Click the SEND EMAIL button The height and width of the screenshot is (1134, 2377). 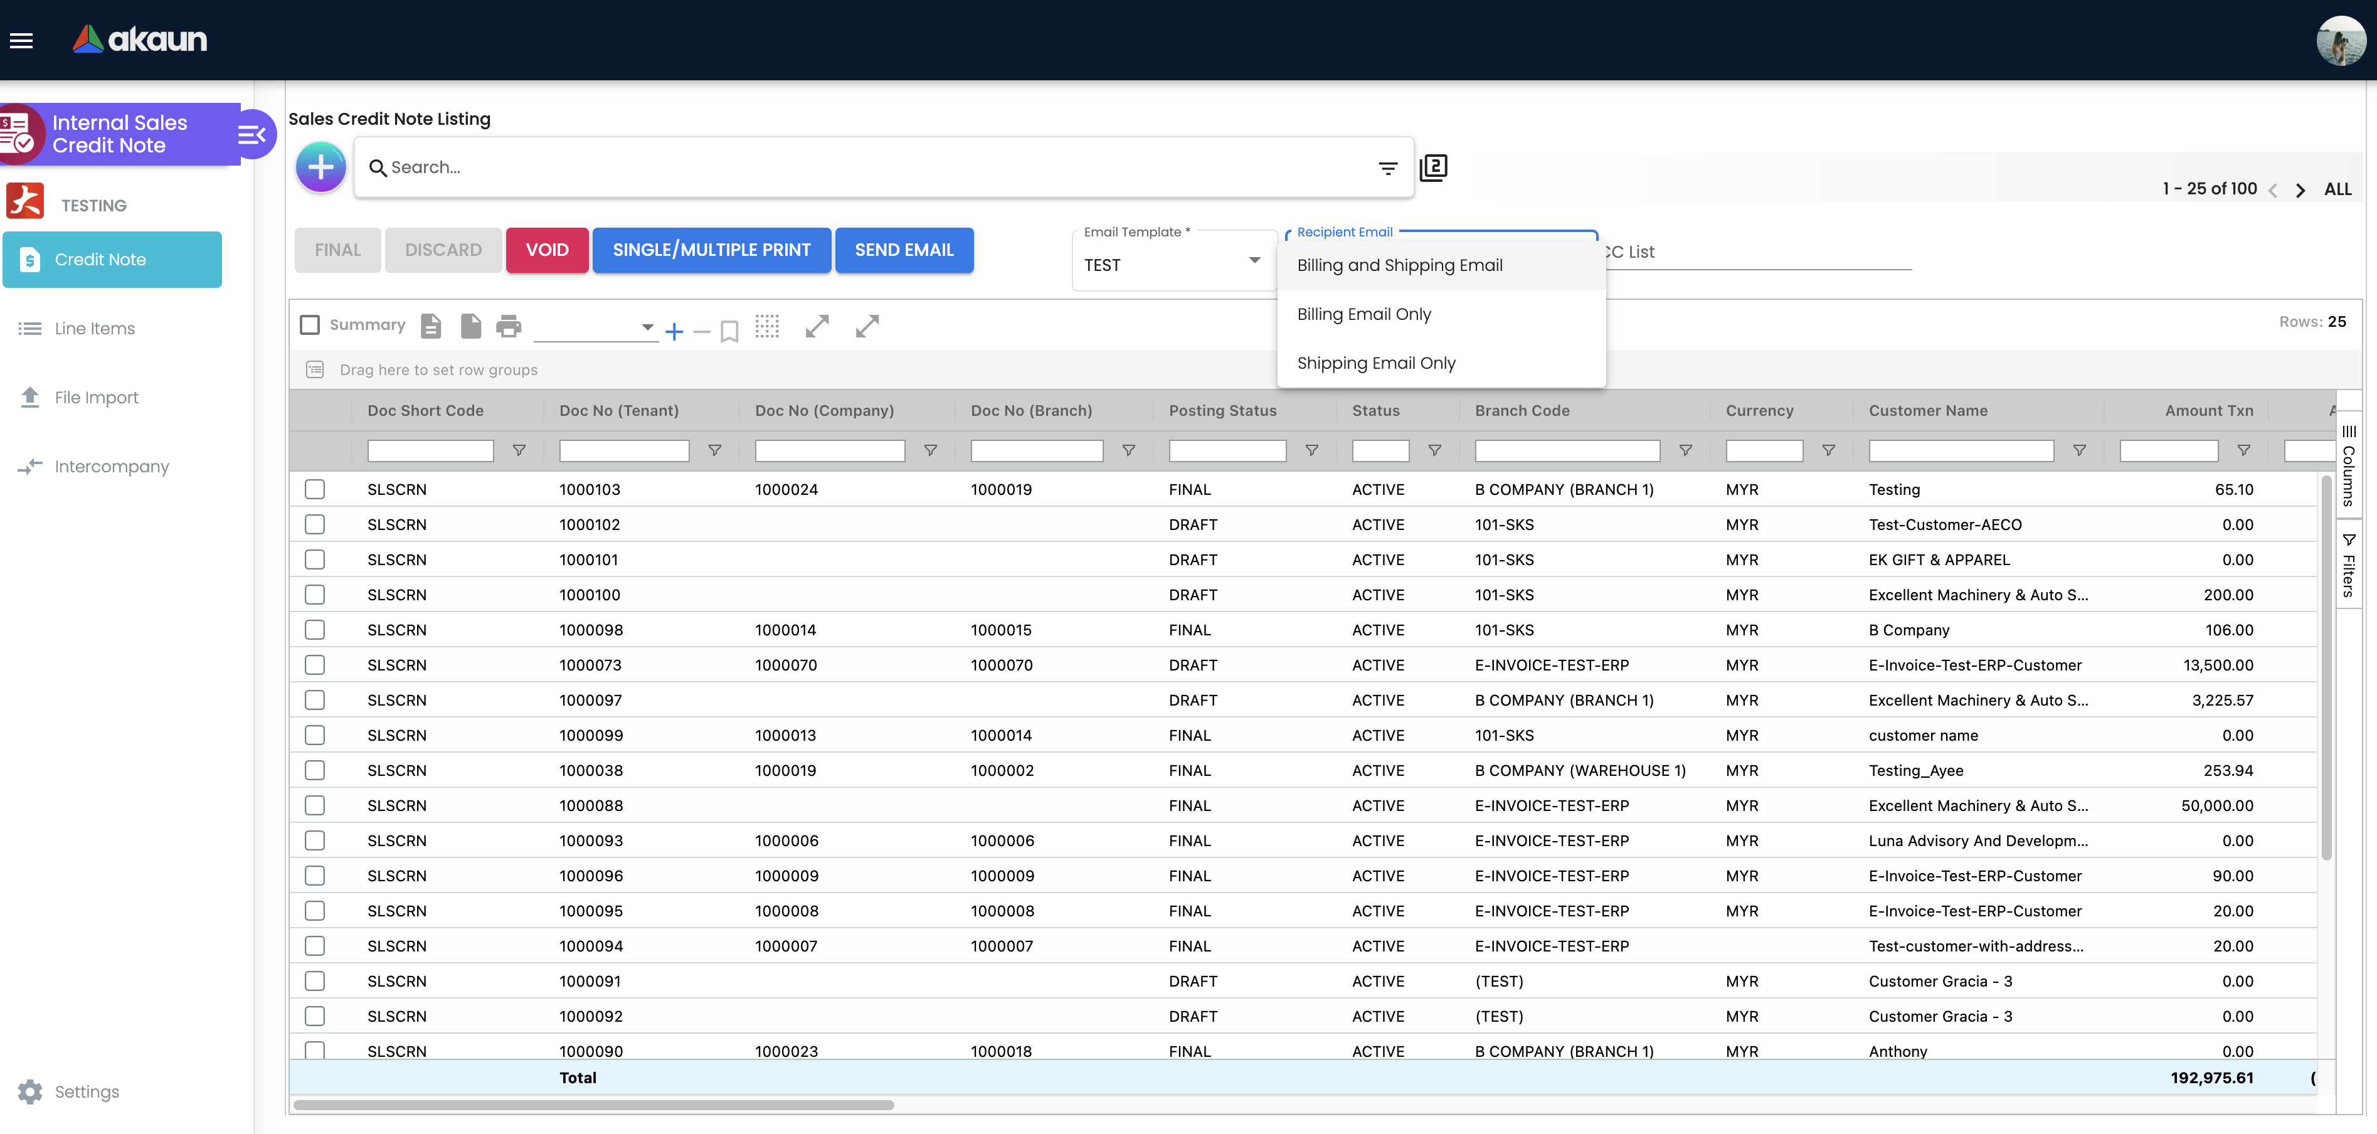pos(904,250)
